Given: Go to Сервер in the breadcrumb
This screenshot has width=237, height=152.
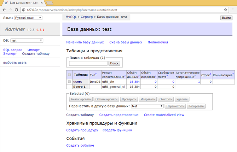Looking at the screenshot, I should 87,17.
